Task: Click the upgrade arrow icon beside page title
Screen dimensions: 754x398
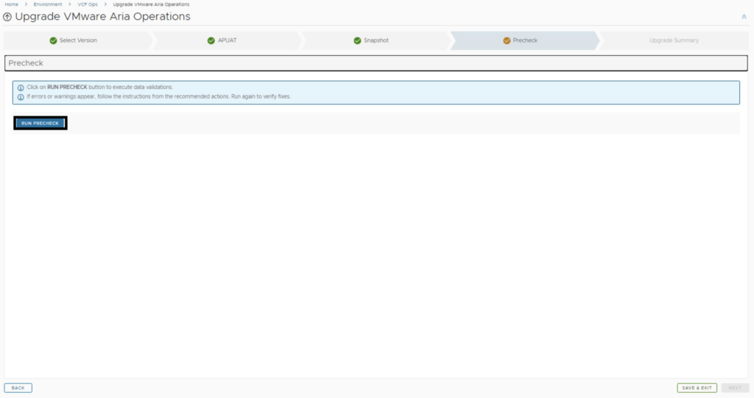Action: [x=7, y=17]
